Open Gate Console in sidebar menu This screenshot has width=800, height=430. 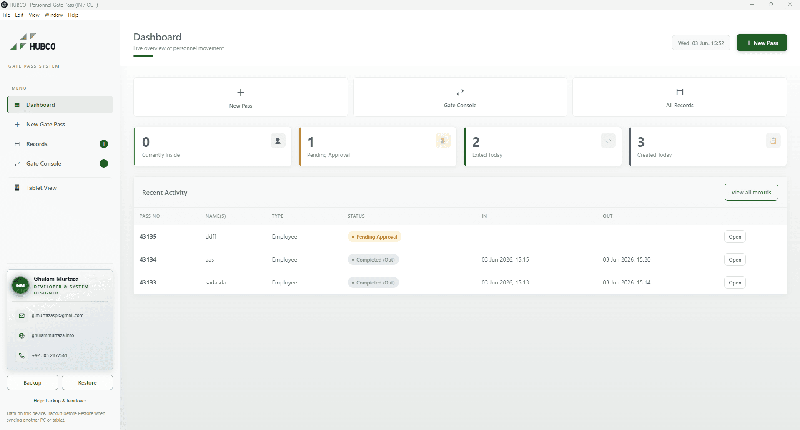click(60, 163)
